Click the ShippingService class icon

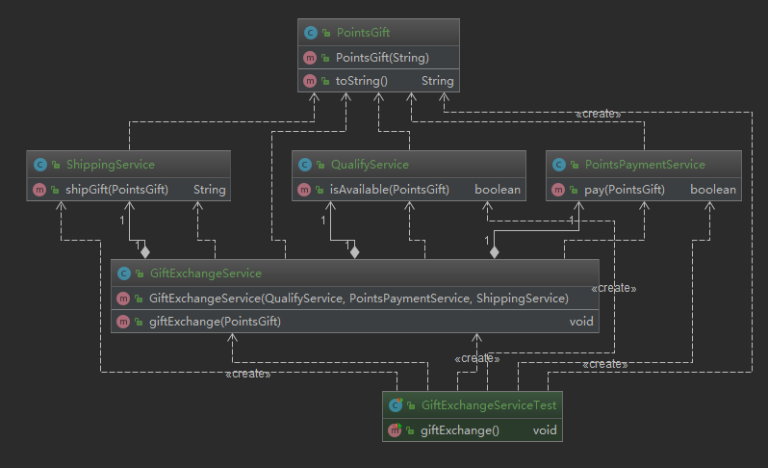[39, 165]
